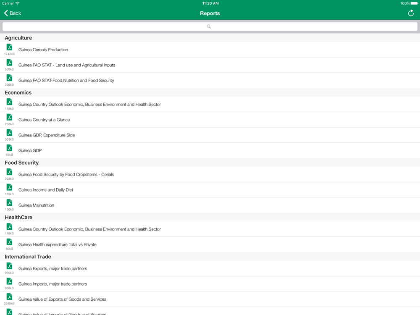Open PDF icon for Guinea Exports, major trade partners
The image size is (420, 315).
(x=9, y=266)
